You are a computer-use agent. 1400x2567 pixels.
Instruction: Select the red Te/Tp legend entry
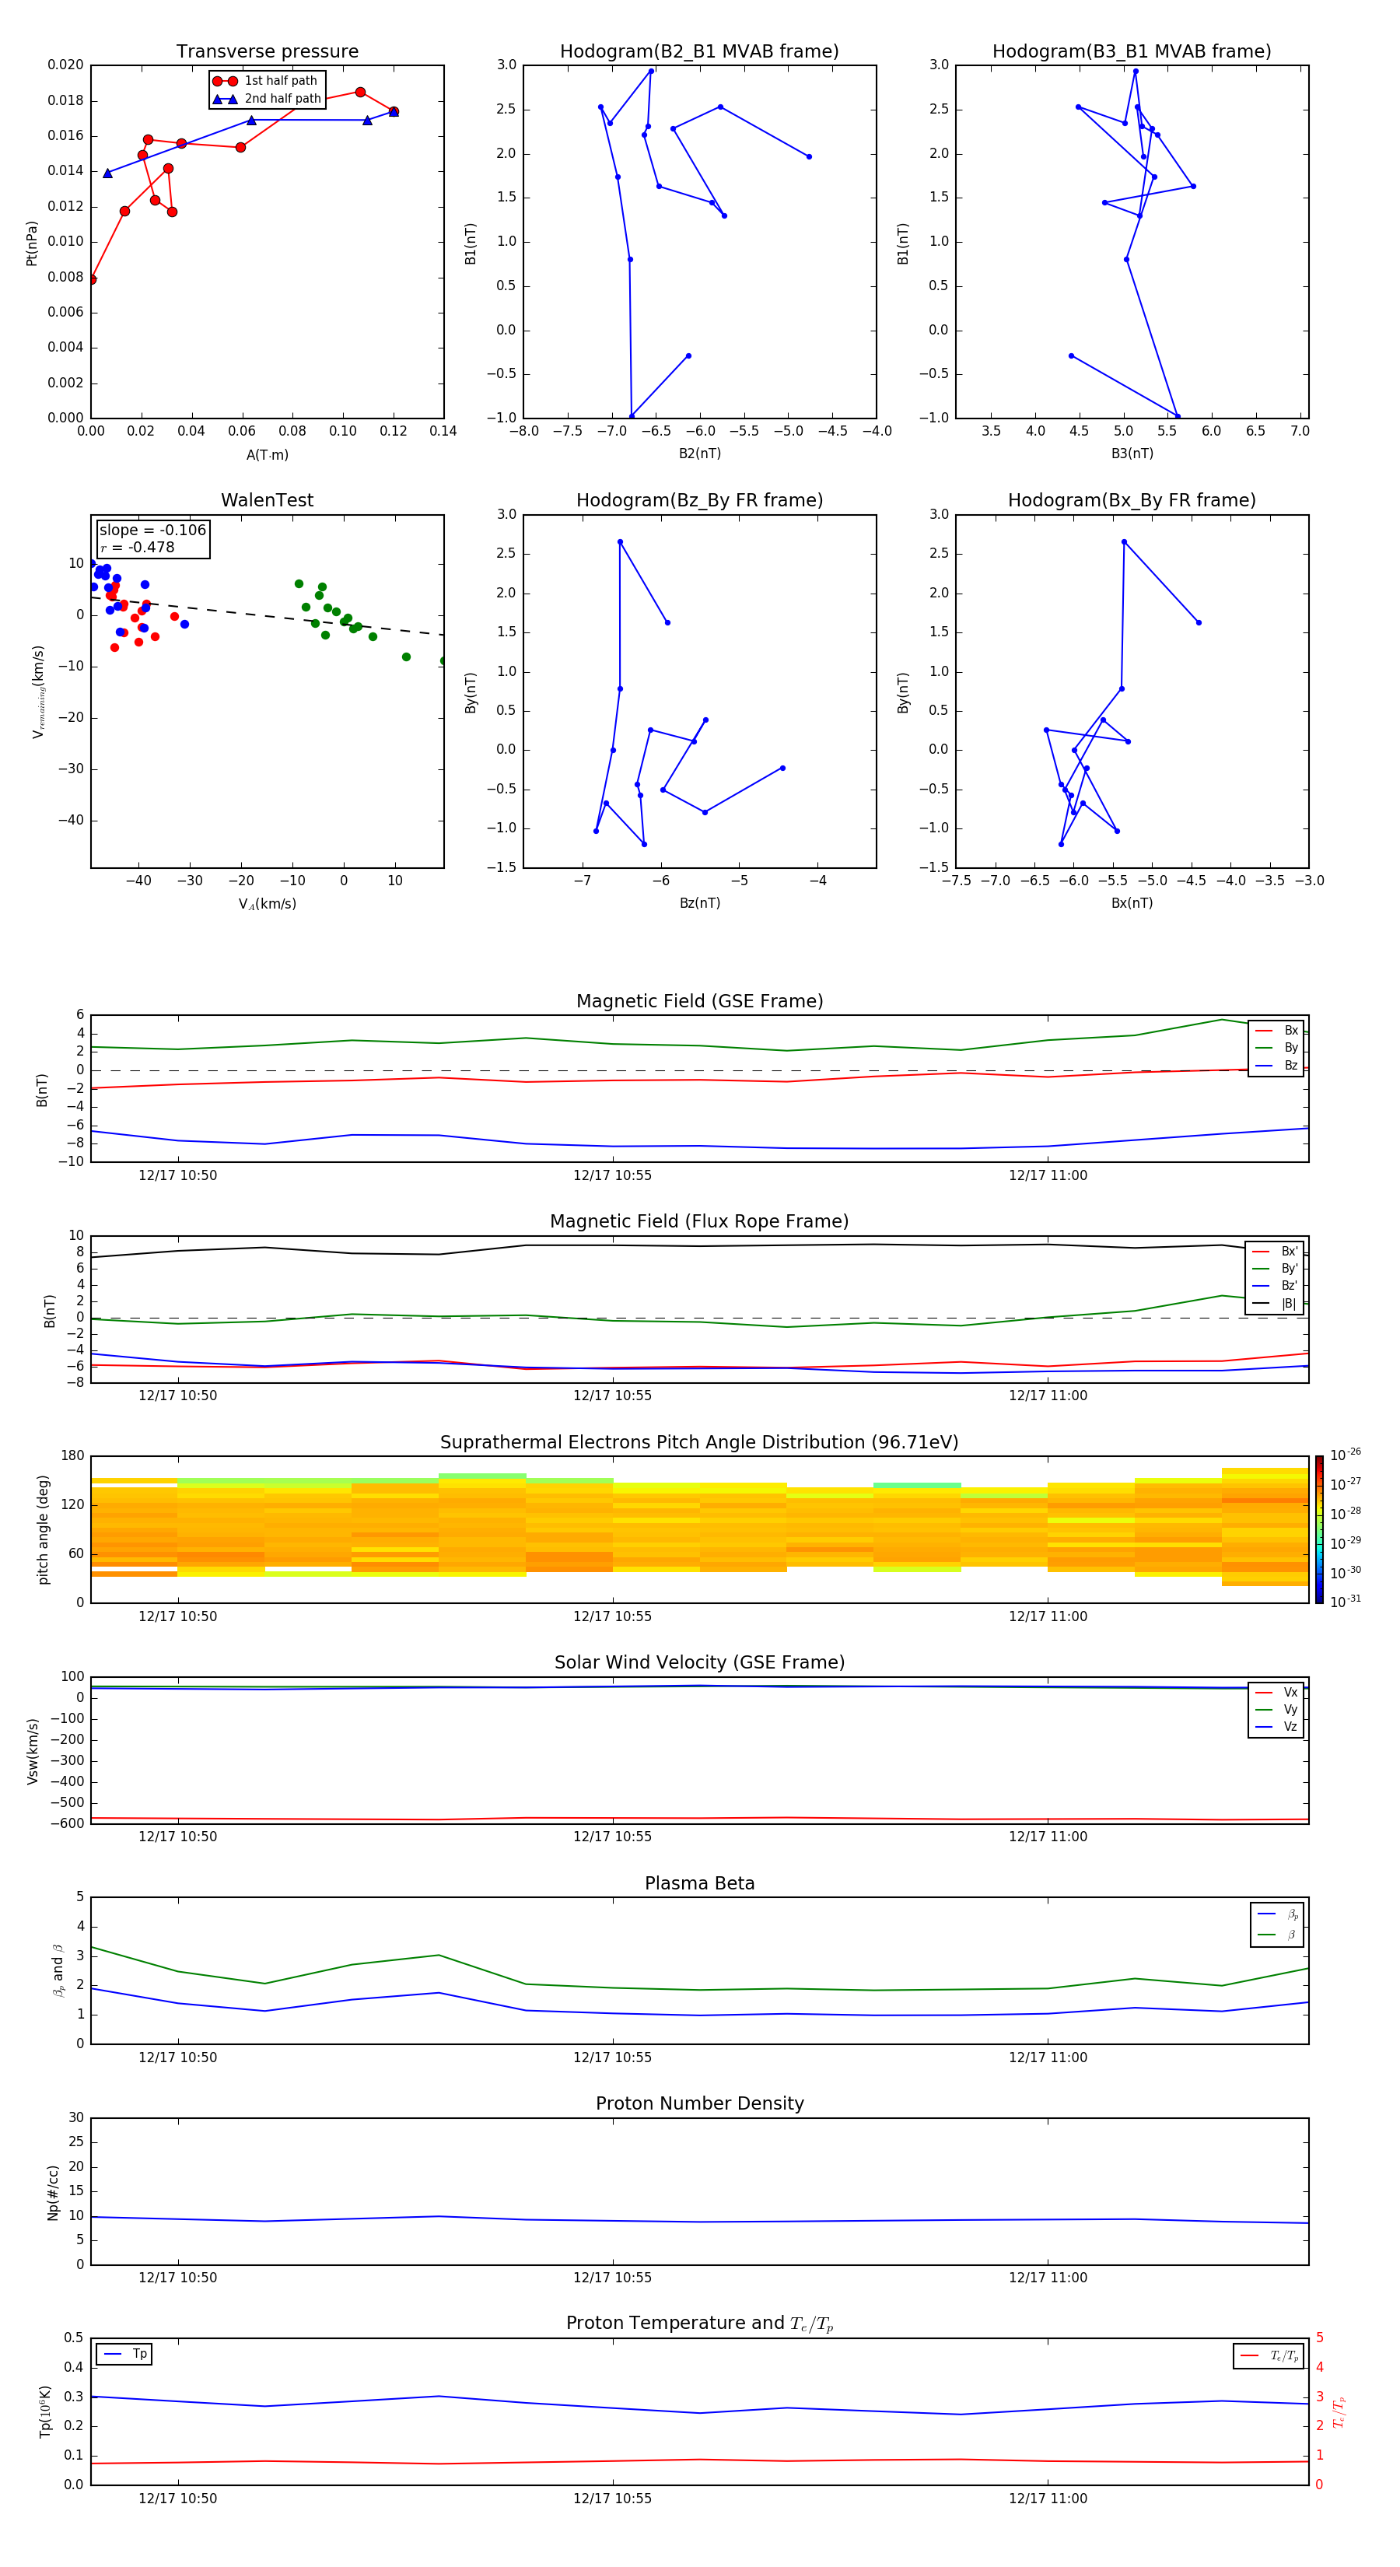[x=1269, y=2355]
